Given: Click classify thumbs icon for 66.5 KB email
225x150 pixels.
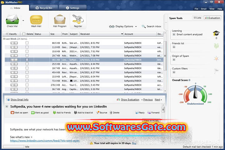Looking at the screenshot, I should point(14,43).
